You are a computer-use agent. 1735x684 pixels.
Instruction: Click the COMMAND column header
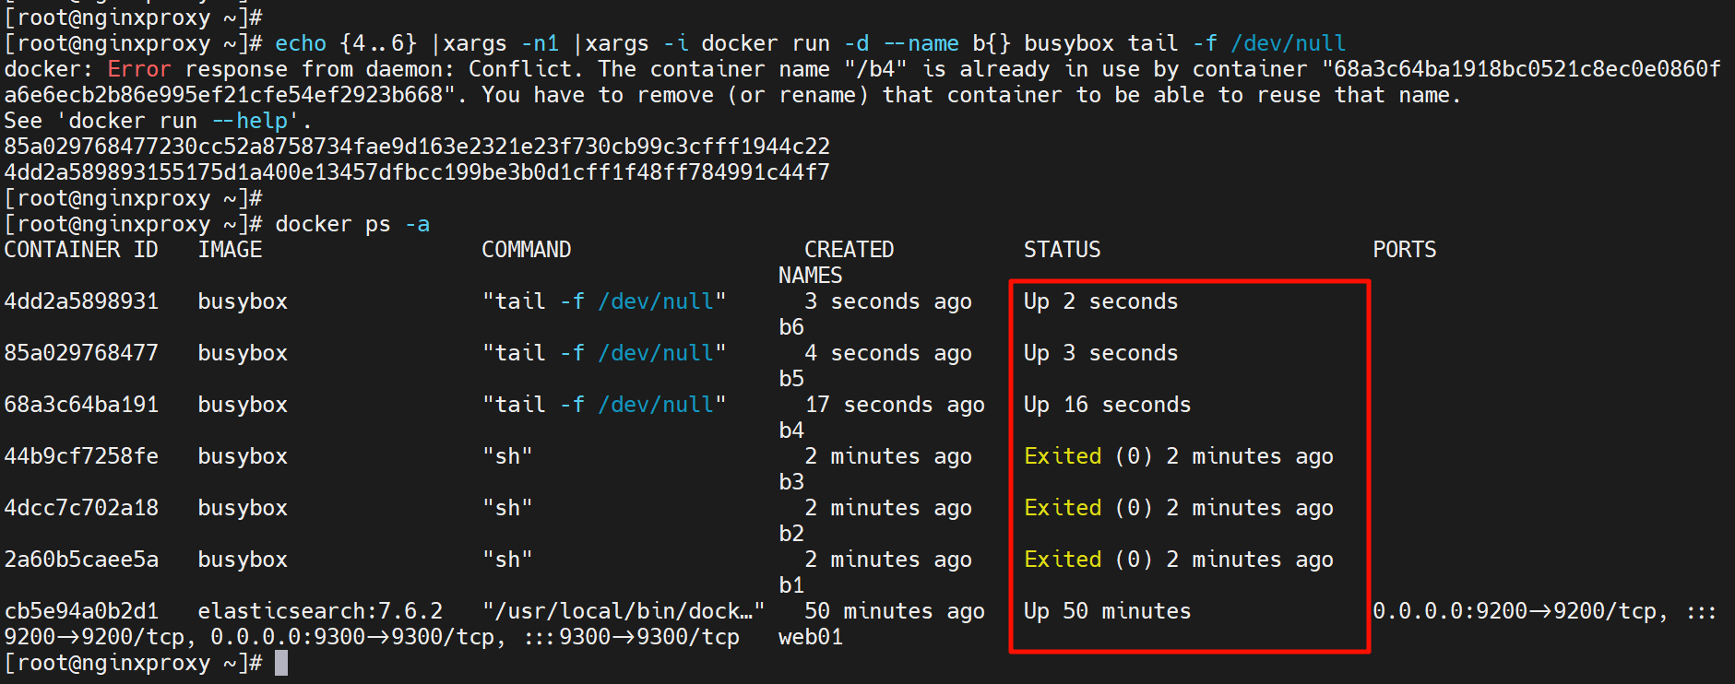(x=526, y=250)
